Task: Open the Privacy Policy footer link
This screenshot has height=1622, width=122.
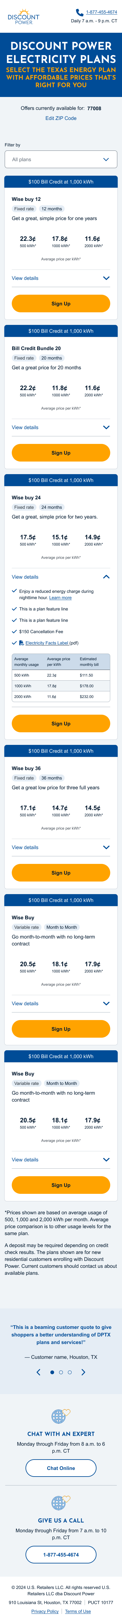Action: point(45,1611)
